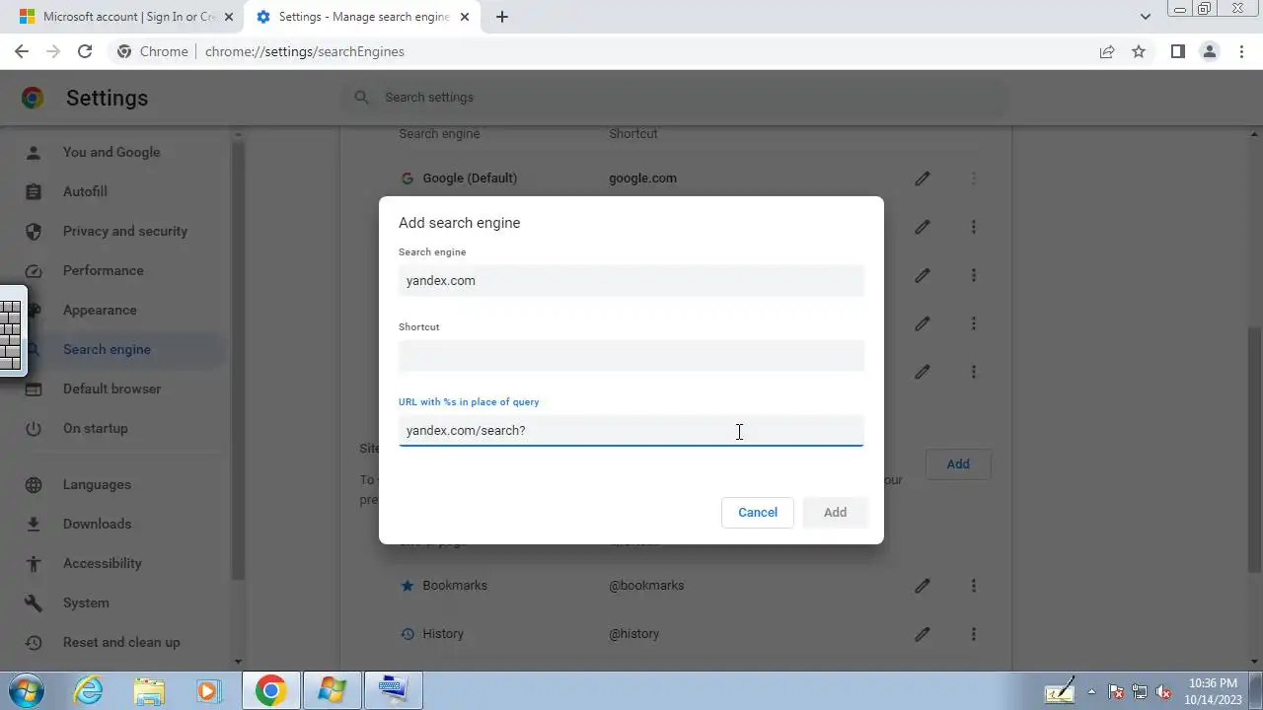Open On startup settings

click(95, 428)
